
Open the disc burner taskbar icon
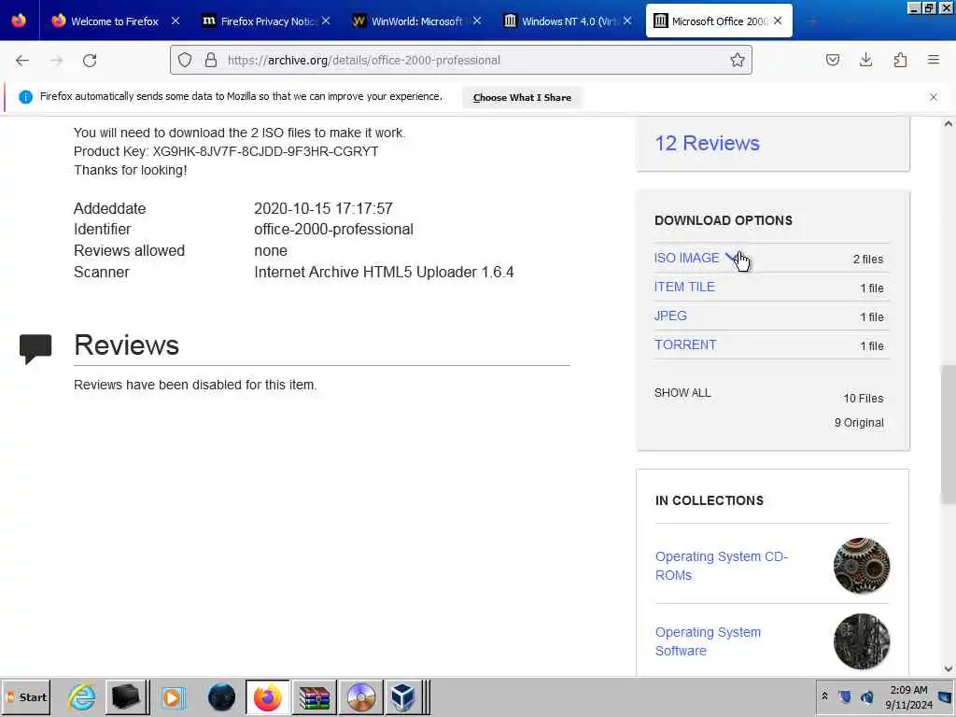(361, 696)
